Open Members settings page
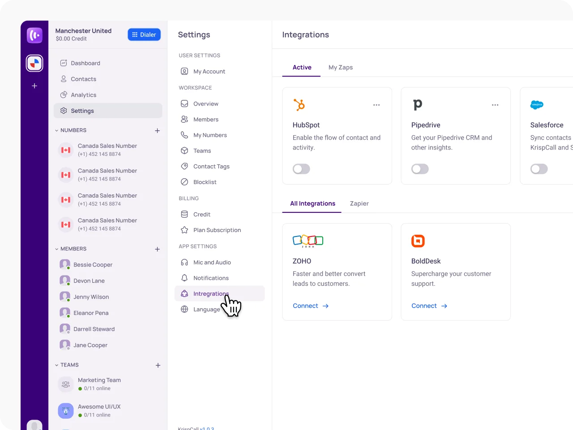The image size is (573, 430). pyautogui.click(x=219, y=119)
